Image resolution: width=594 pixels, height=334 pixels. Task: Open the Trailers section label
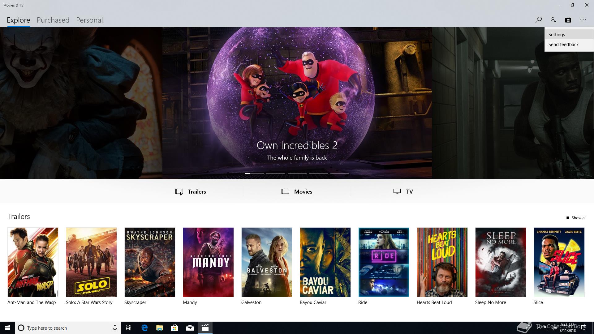[x=197, y=191]
